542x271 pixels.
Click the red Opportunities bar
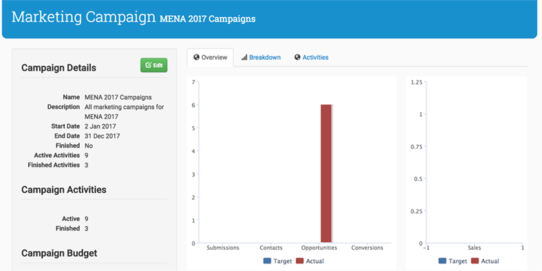326,174
